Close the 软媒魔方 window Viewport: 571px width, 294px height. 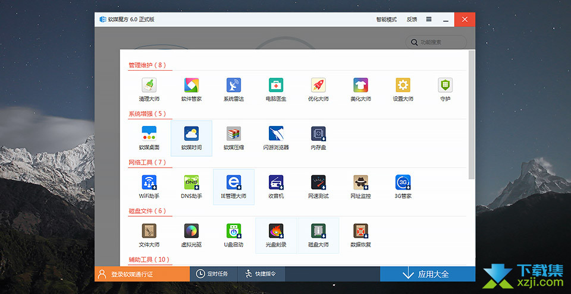(x=465, y=20)
